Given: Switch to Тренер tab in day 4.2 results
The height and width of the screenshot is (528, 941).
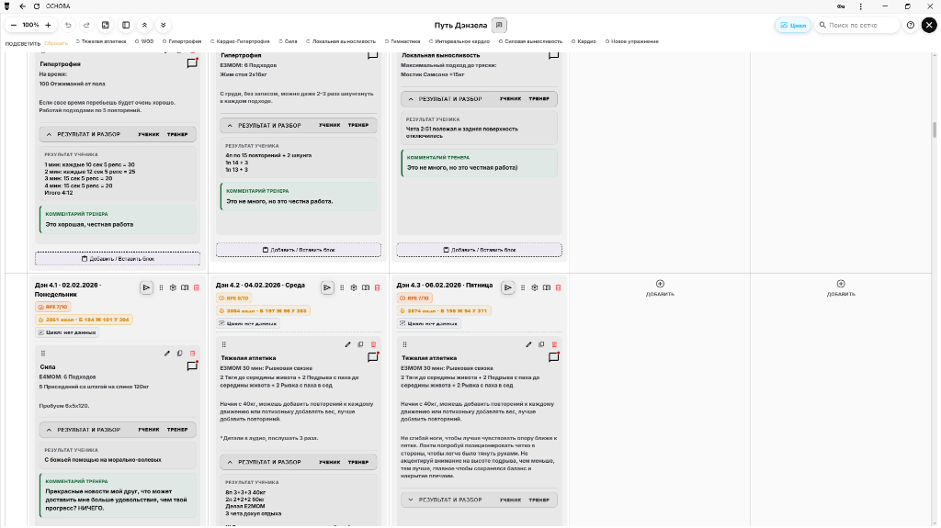Looking at the screenshot, I should click(x=358, y=462).
